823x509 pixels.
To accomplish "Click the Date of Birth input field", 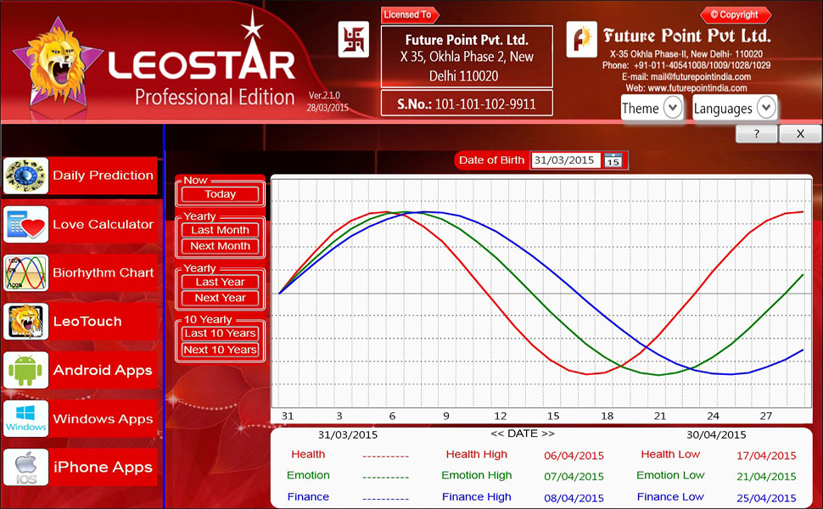I will pos(566,160).
